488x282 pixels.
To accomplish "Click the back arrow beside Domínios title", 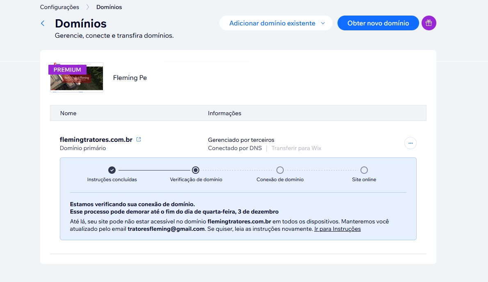I will pyautogui.click(x=43, y=23).
